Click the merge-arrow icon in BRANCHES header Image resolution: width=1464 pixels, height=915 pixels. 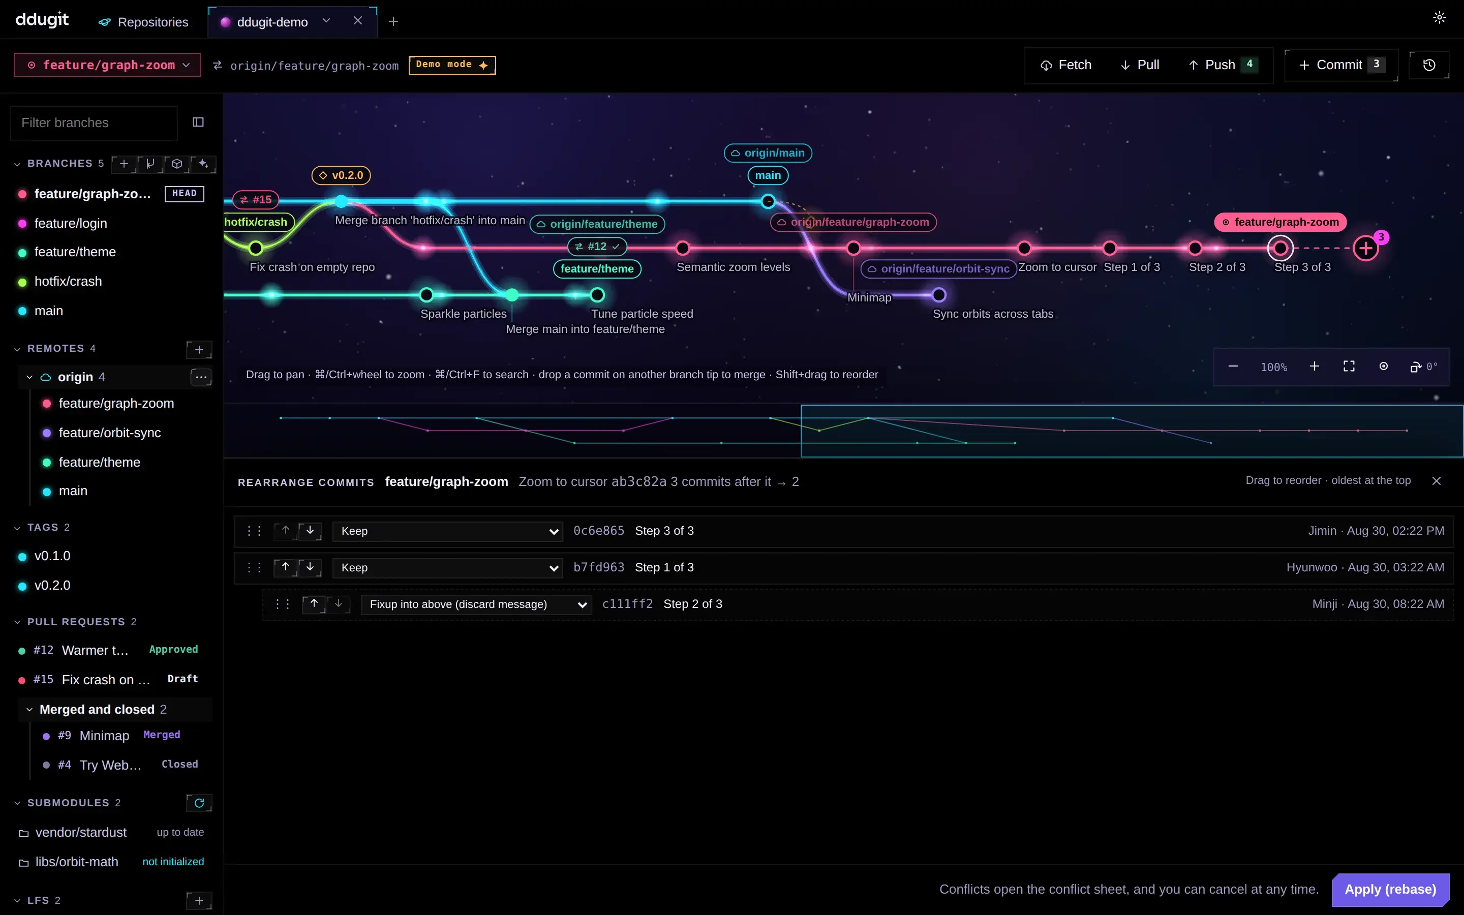[x=150, y=163]
